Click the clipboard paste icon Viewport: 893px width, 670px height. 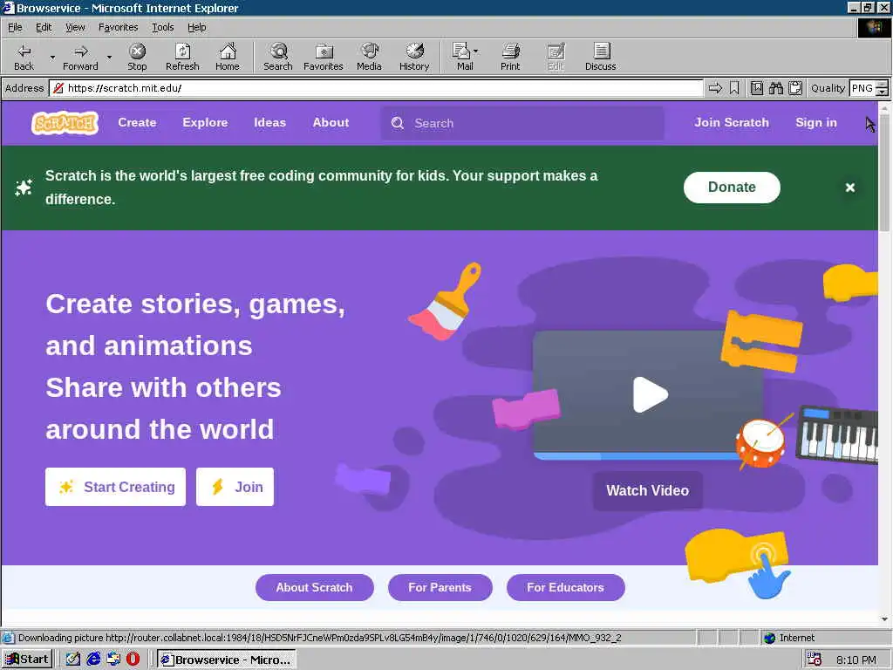tap(795, 88)
